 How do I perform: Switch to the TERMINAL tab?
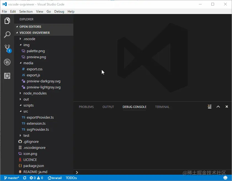tap(162, 107)
